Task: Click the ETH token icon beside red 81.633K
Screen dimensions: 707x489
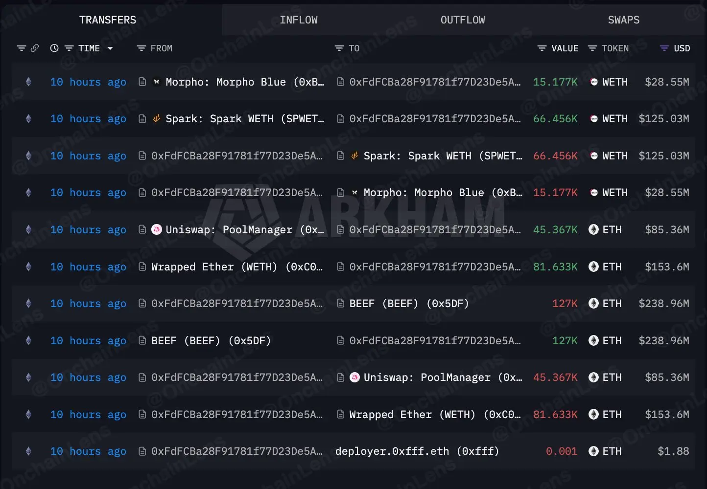Action: click(x=594, y=415)
